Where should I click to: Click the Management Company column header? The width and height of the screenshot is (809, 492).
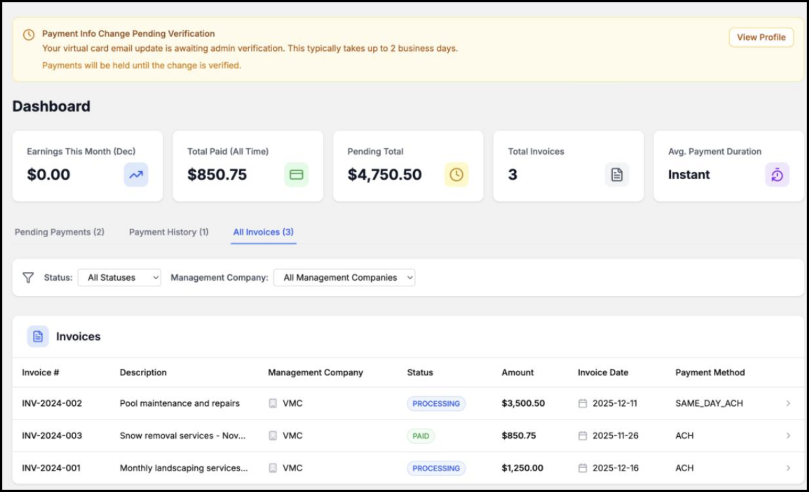pyautogui.click(x=316, y=372)
